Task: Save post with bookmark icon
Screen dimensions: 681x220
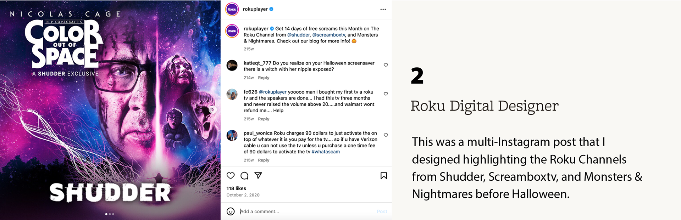Action: (383, 176)
